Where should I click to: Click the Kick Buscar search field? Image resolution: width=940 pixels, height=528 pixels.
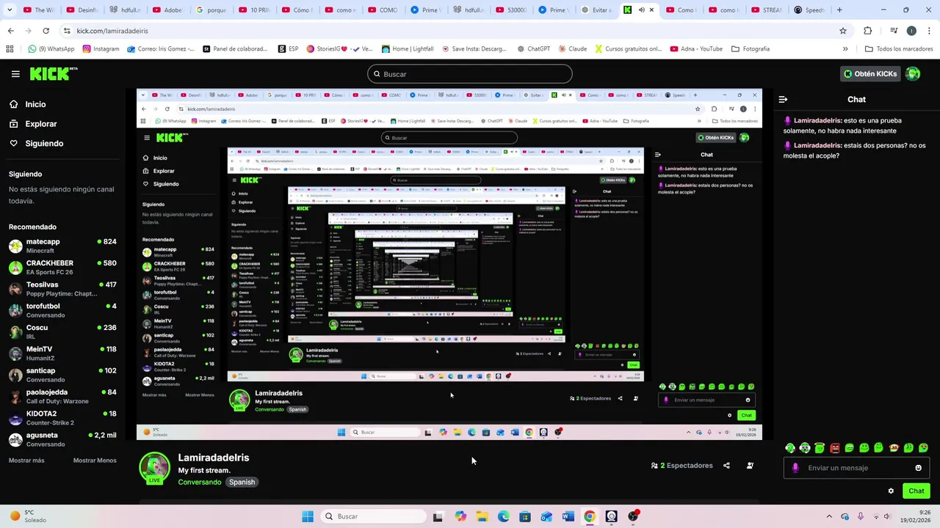click(470, 74)
